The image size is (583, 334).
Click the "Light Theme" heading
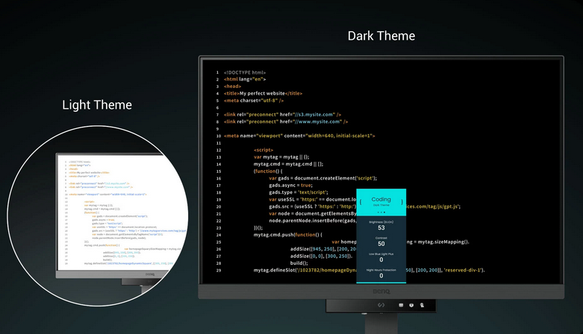[x=97, y=105]
